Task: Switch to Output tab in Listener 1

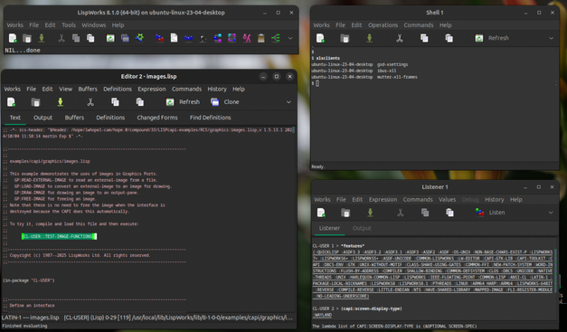Action: [x=362, y=228]
